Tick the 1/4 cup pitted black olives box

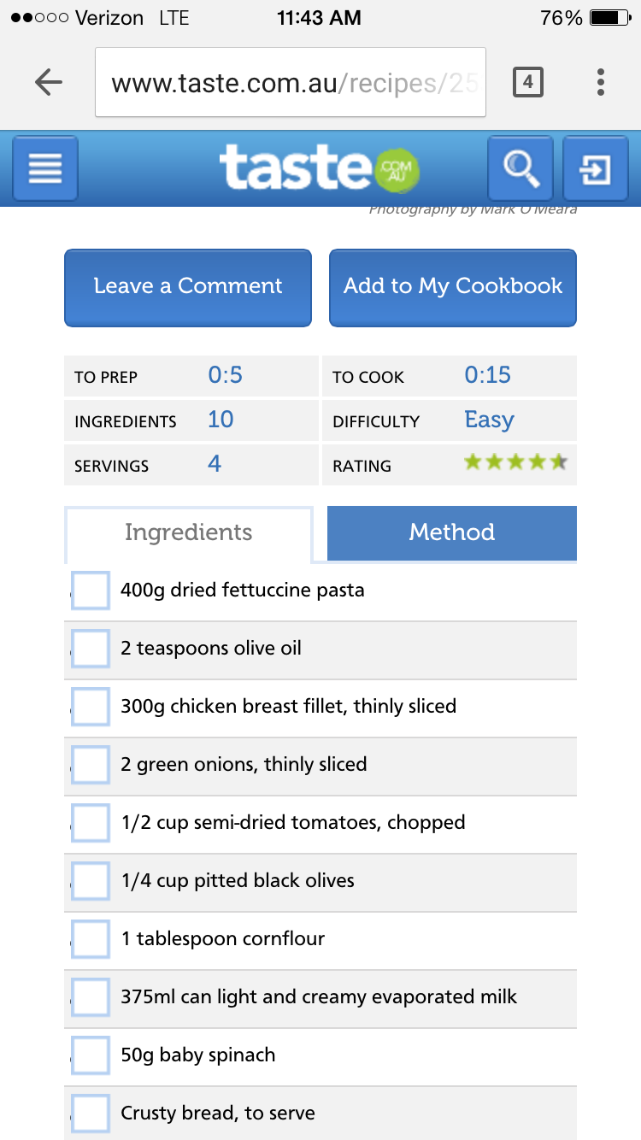click(x=91, y=881)
